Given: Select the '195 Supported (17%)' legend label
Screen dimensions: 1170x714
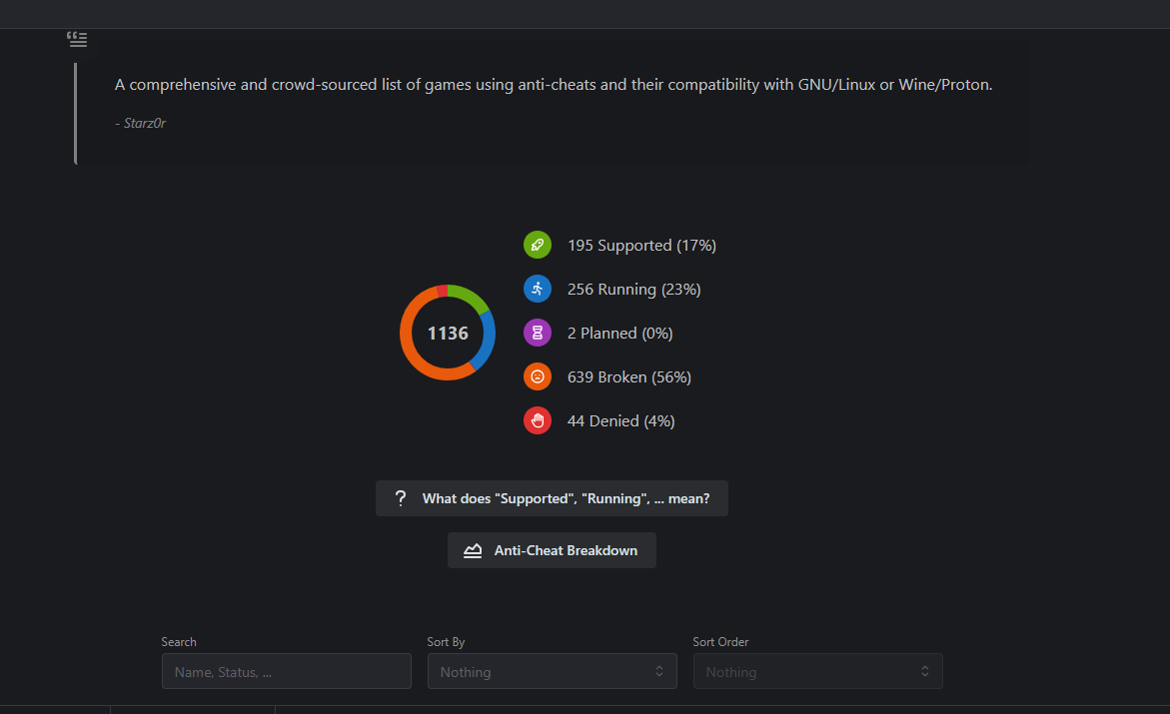Looking at the screenshot, I should tap(641, 246).
